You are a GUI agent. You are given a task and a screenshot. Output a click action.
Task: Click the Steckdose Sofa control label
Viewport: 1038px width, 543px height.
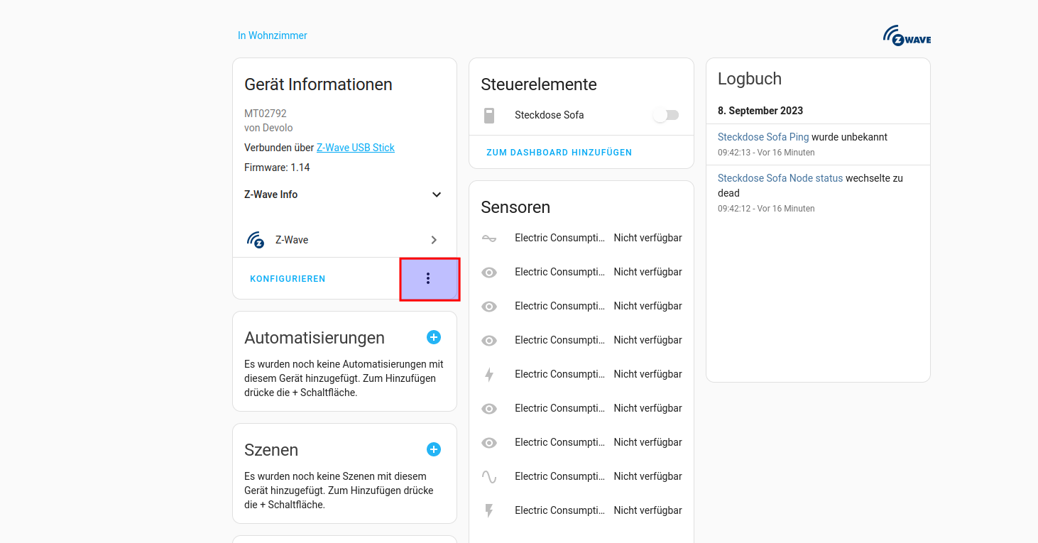(x=549, y=115)
